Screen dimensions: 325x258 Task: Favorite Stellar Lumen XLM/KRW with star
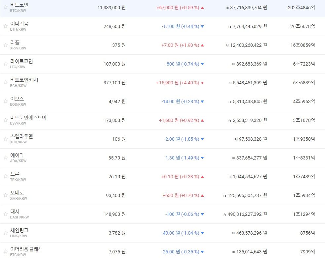(x=5, y=139)
